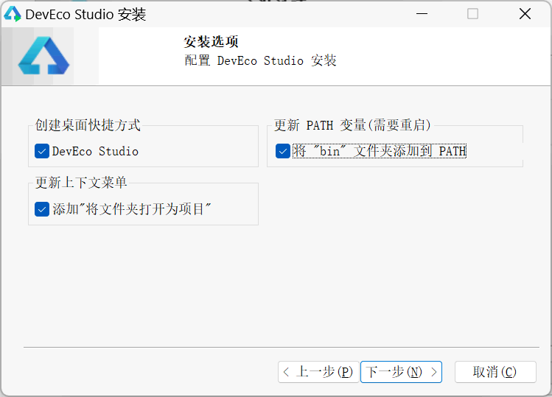Close the installer using the X icon
552x397 pixels.
click(525, 14)
